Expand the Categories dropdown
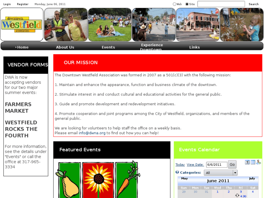 pos(220,173)
